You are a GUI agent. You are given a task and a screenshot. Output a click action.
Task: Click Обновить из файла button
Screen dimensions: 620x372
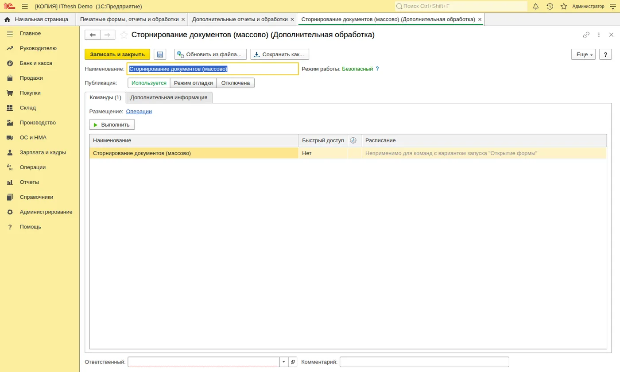pos(210,54)
